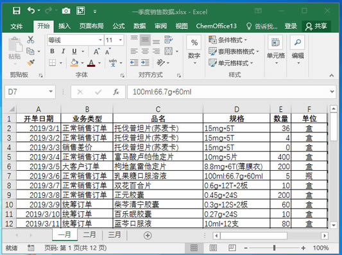Click the Merge and Center icon
The height and width of the screenshot is (255, 342).
tap(169, 51)
